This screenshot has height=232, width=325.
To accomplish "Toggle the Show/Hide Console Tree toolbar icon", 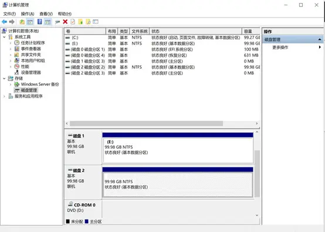I will pyautogui.click(x=30, y=22).
